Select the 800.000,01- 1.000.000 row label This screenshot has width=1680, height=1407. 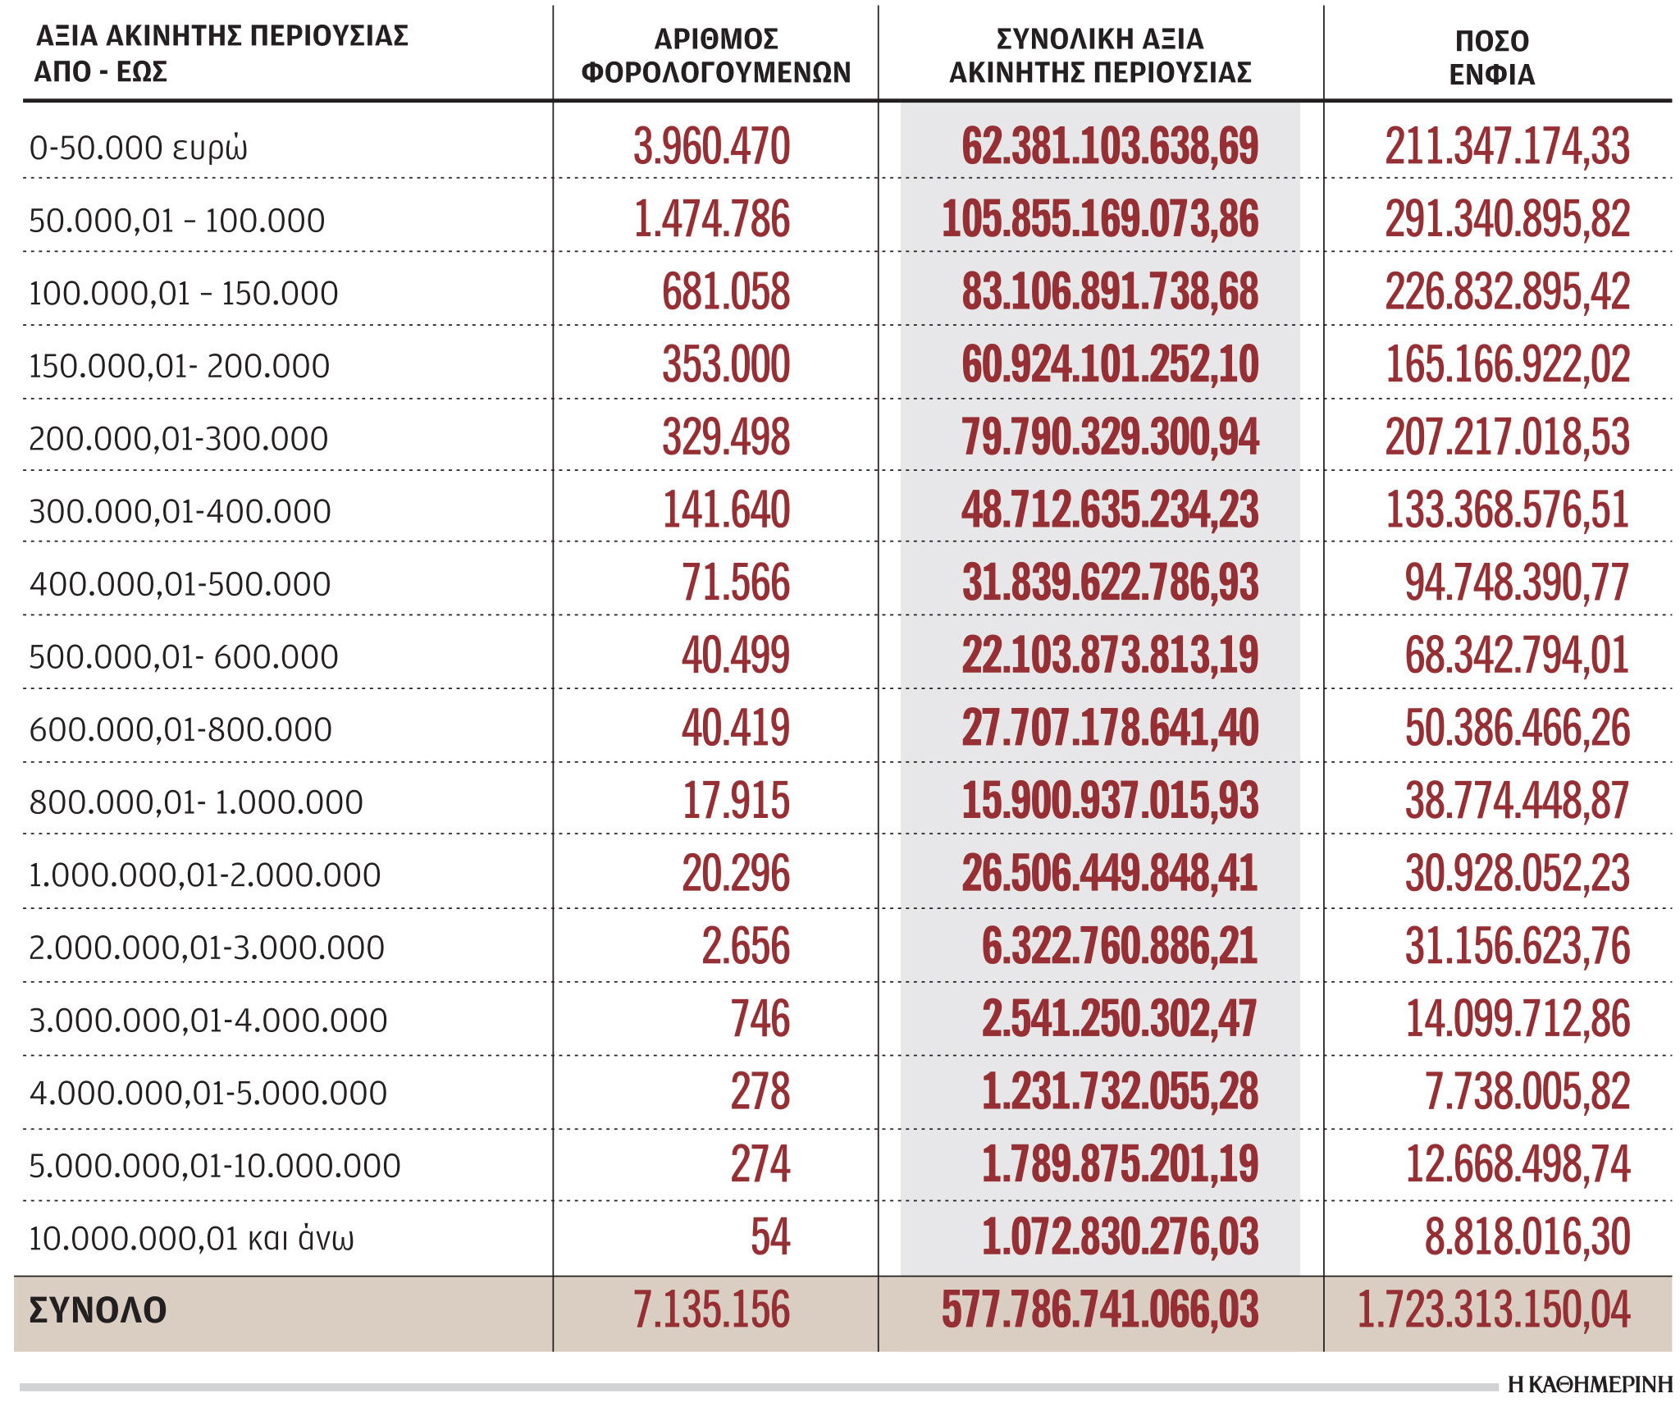tap(195, 802)
